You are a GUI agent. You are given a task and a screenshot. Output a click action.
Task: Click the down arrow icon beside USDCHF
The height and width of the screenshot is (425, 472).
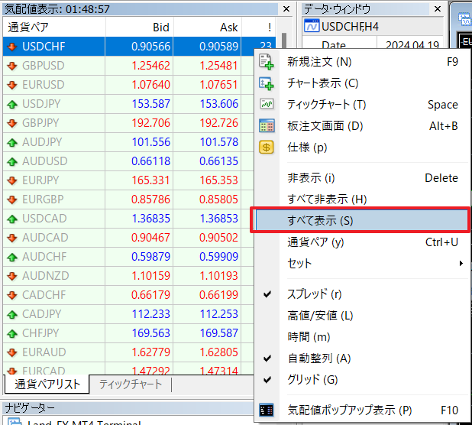click(x=12, y=47)
